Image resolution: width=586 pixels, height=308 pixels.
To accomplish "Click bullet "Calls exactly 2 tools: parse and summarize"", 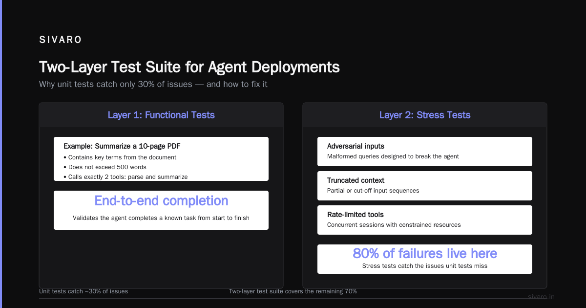I will pyautogui.click(x=126, y=177).
